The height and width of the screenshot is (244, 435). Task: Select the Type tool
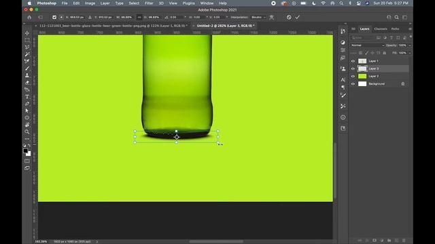point(27,96)
